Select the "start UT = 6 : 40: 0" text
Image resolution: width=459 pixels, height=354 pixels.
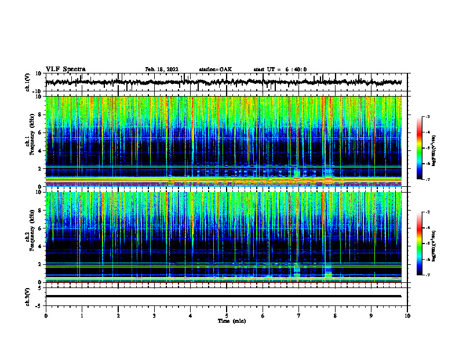coord(280,69)
